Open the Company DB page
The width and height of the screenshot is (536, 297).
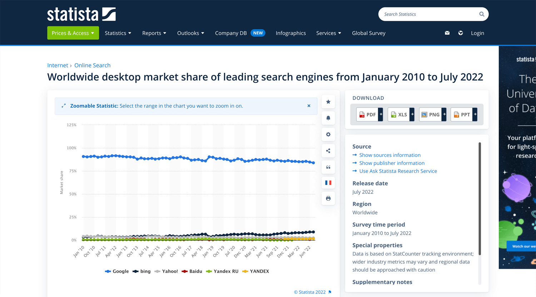pyautogui.click(x=231, y=33)
